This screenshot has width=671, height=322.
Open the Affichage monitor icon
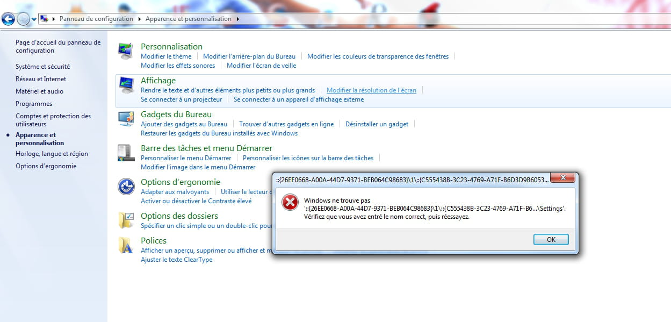coord(126,84)
